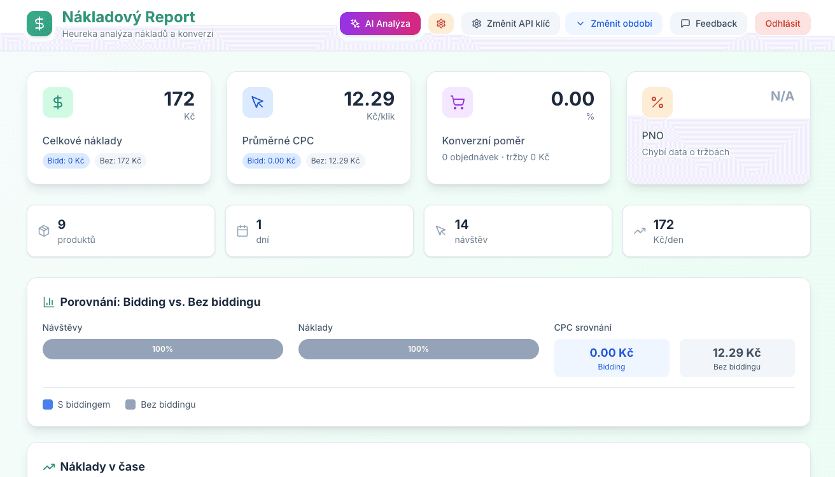Image resolution: width=835 pixels, height=477 pixels.
Task: Click cursor icon in Průměrné CPC card
Action: (x=258, y=102)
